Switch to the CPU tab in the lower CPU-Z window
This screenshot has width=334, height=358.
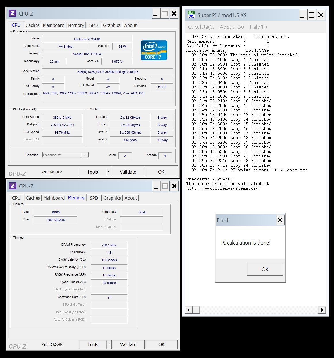pyautogui.click(x=16, y=198)
